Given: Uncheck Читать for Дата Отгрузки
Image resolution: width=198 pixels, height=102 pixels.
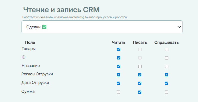Looking at the screenshot, I should [118, 83].
